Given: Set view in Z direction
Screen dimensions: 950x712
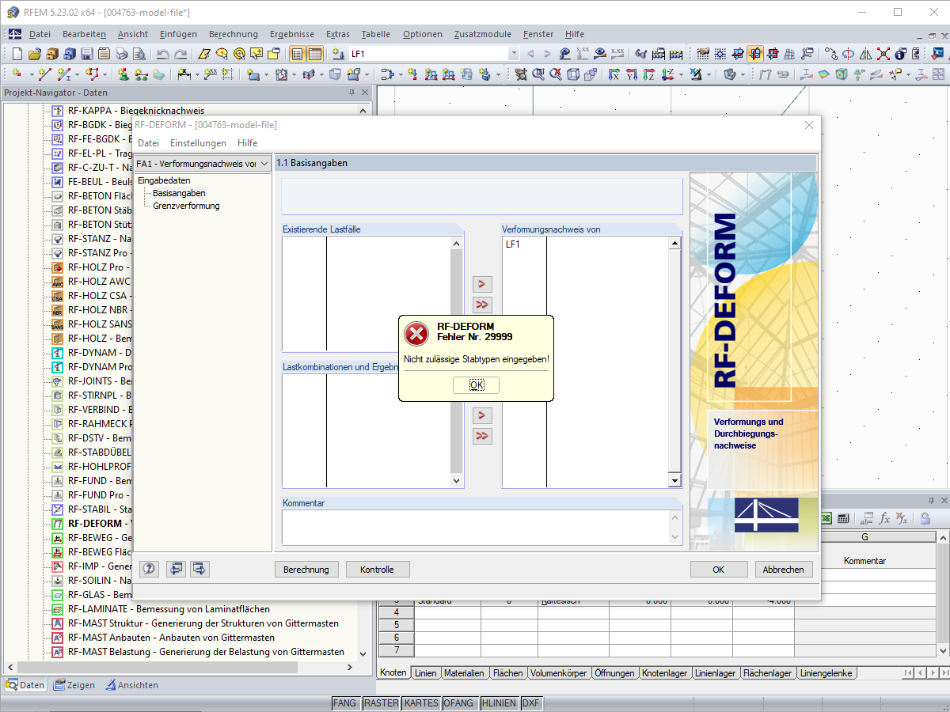Looking at the screenshot, I should coord(649,74).
